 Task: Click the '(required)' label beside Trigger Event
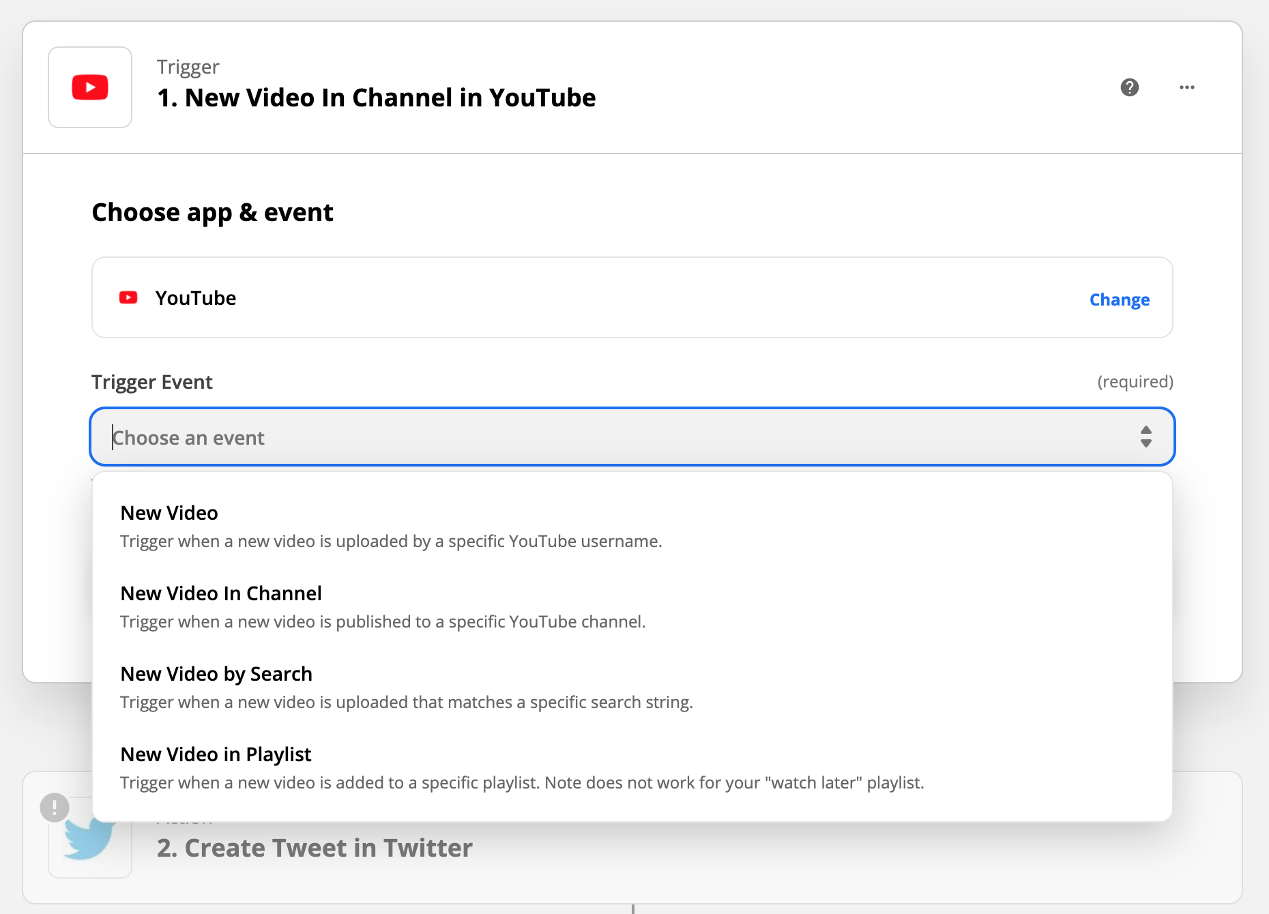[1135, 382]
